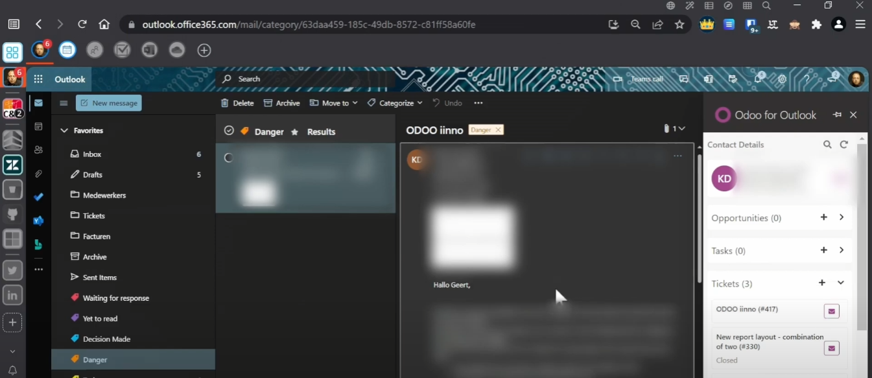The height and width of the screenshot is (378, 872).
Task: Expand the Tasks section arrow
Action: [842, 250]
